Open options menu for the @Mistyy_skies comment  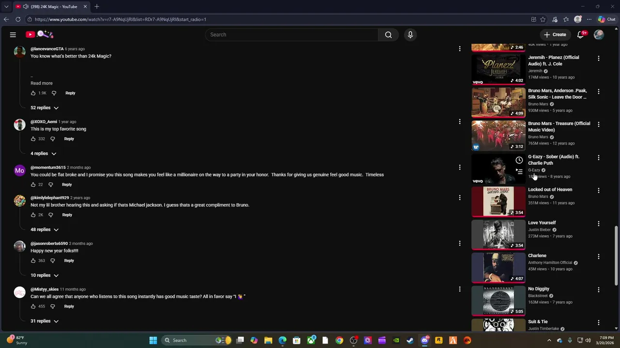[460, 290]
